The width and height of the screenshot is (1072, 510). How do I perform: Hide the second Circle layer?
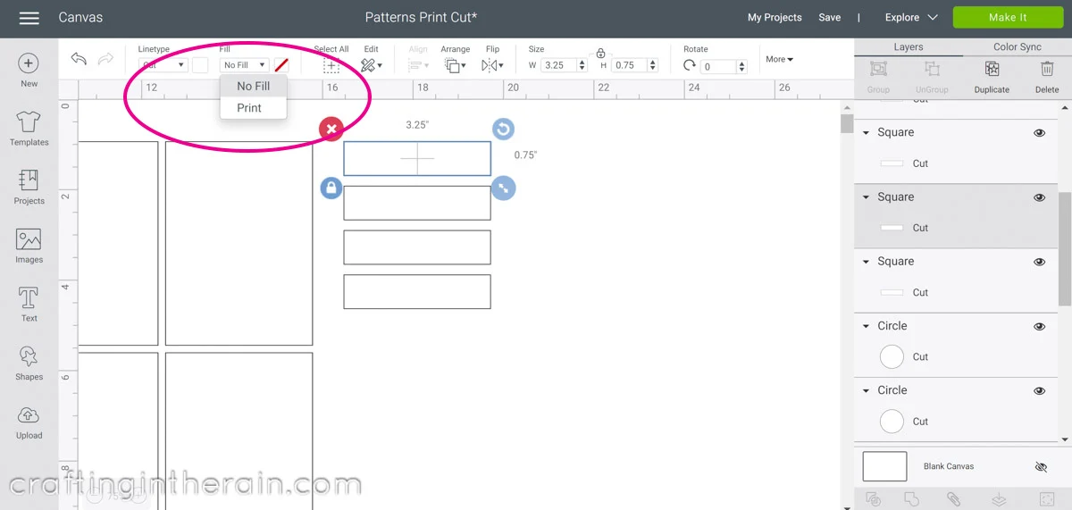[x=1039, y=390]
